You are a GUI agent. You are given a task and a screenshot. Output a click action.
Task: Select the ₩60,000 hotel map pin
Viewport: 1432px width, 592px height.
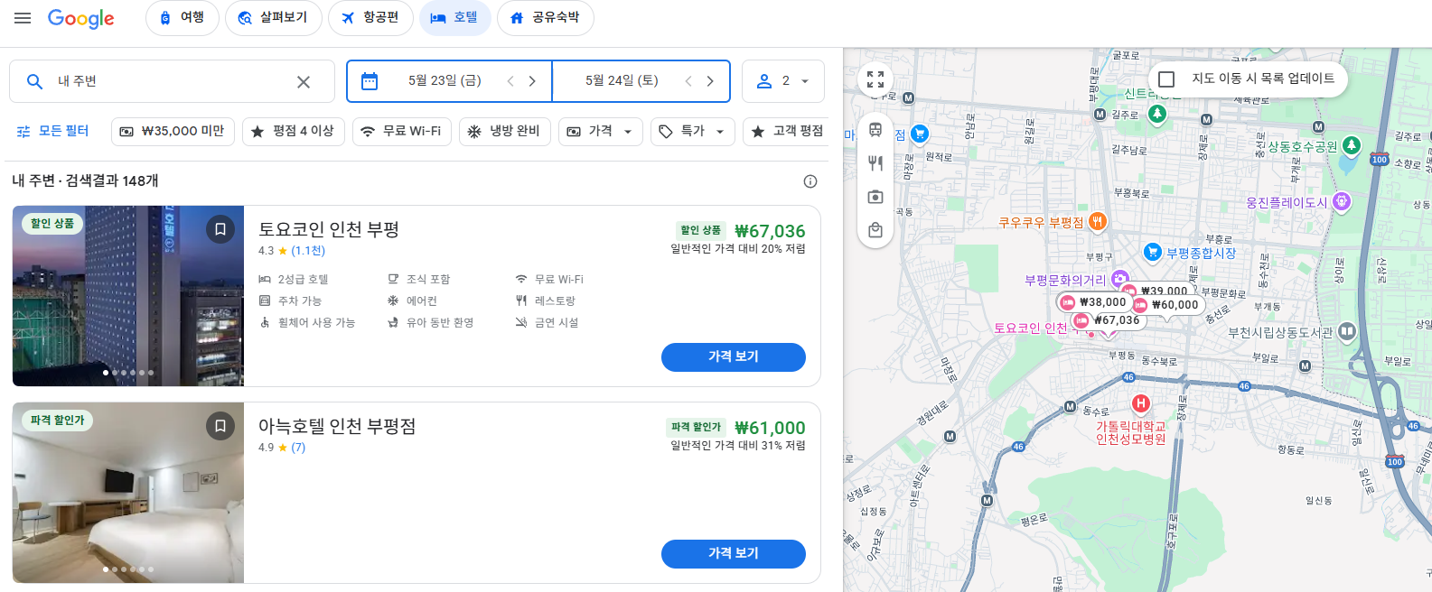[1167, 305]
